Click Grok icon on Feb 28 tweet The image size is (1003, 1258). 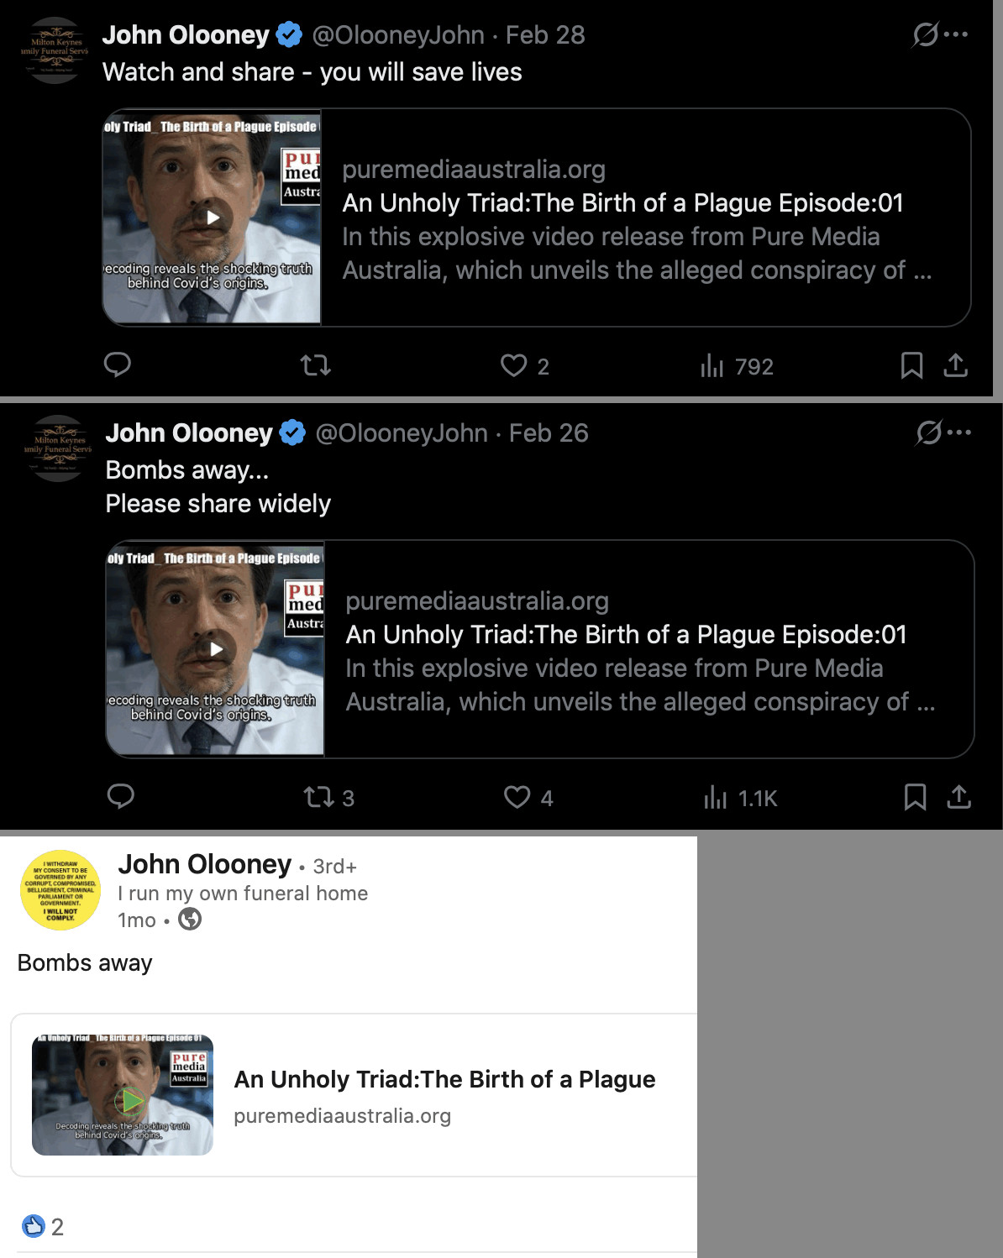pyautogui.click(x=925, y=34)
